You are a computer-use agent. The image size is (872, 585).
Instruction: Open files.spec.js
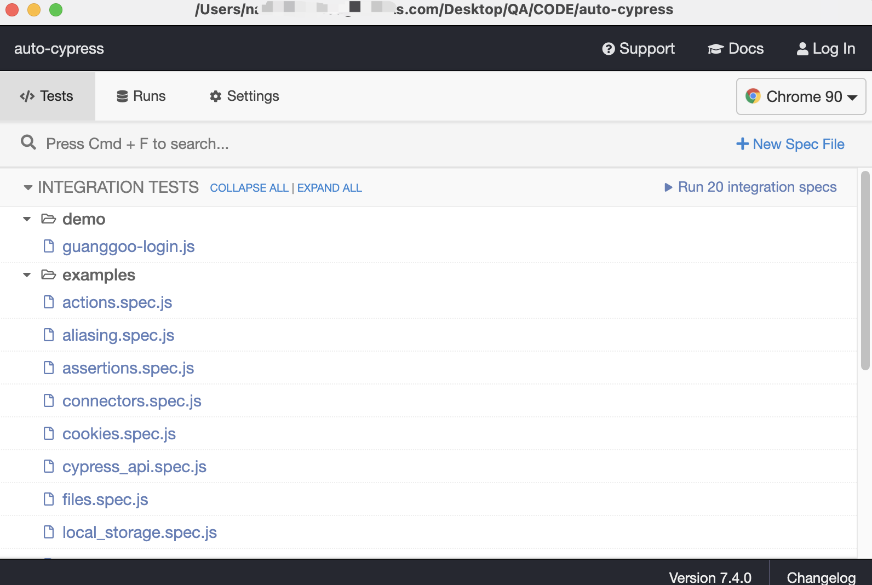(x=105, y=500)
